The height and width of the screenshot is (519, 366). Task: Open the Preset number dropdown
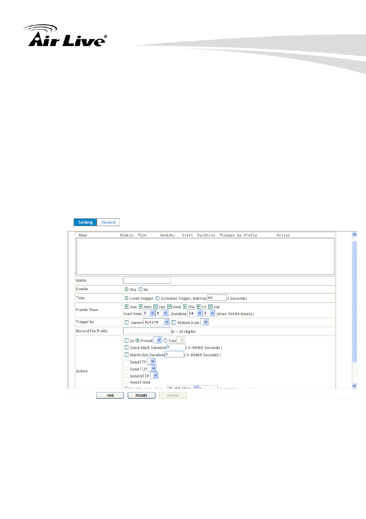[x=158, y=340]
